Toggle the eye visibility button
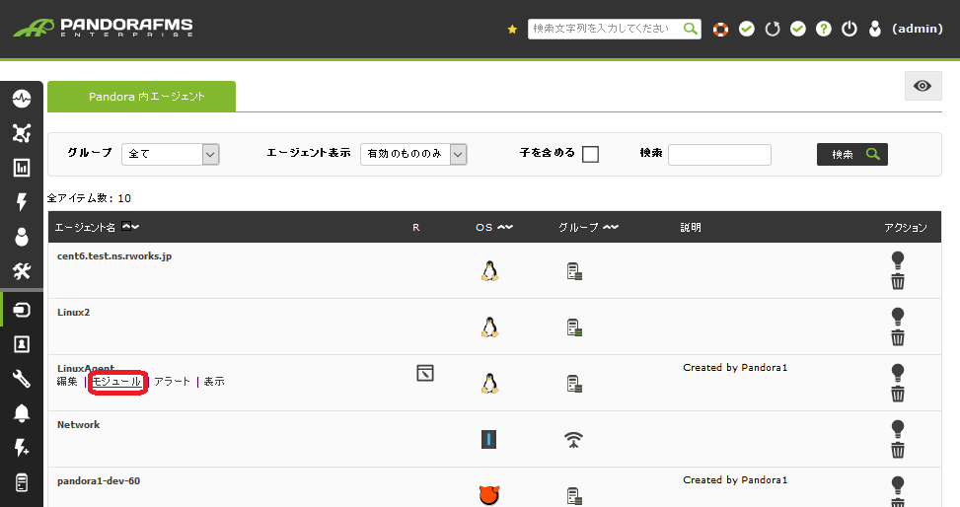Screen dimensions: 960x507 [923, 86]
